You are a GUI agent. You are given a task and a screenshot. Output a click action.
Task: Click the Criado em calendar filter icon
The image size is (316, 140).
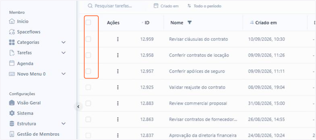pos(156,6)
